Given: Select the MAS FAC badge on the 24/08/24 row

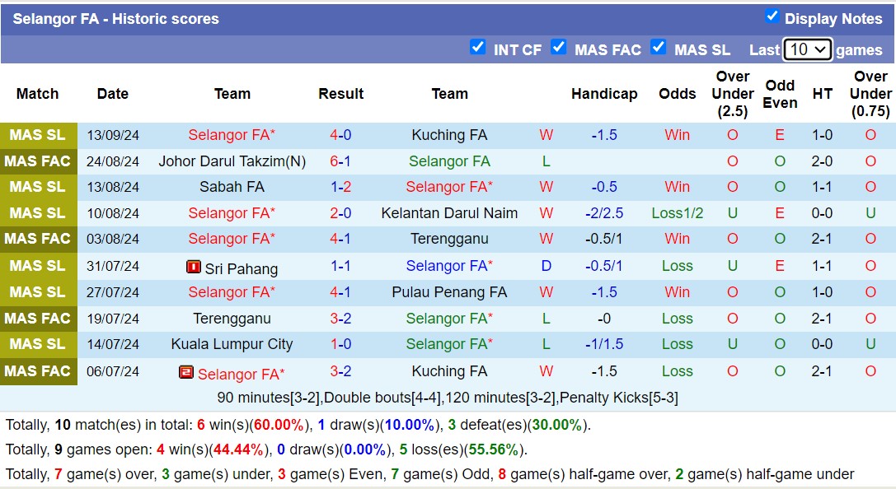Looking at the screenshot, I should click(39, 161).
